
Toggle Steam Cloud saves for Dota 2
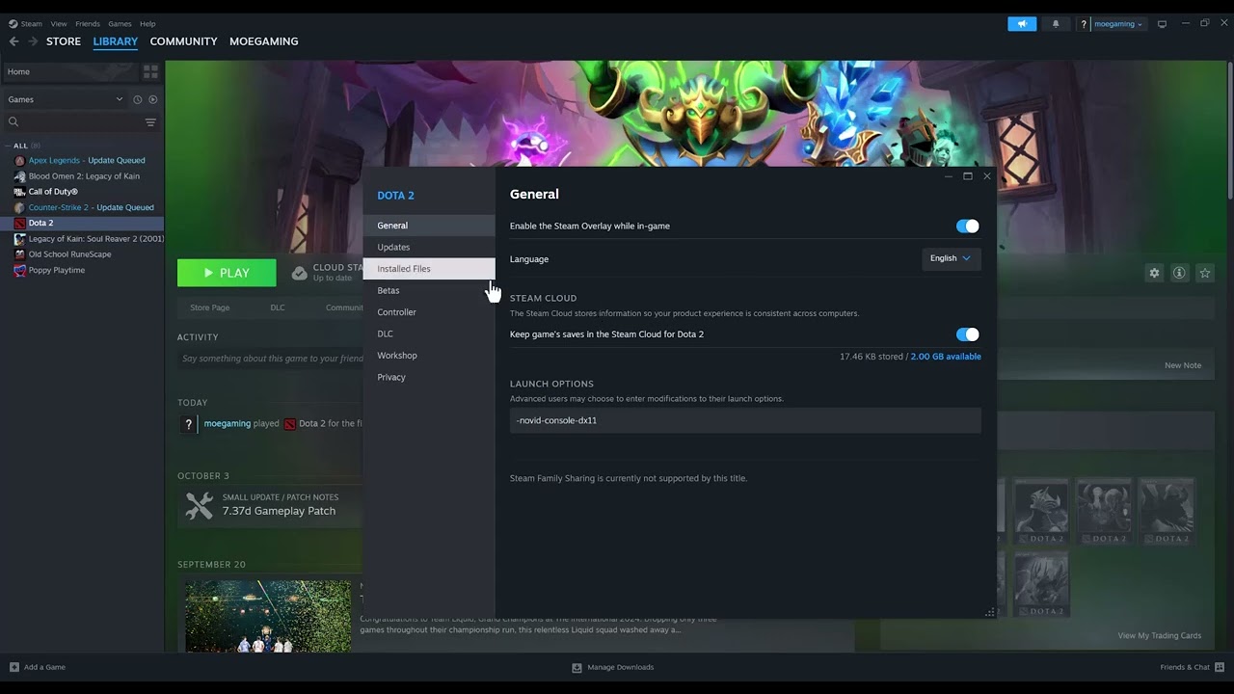(x=967, y=334)
